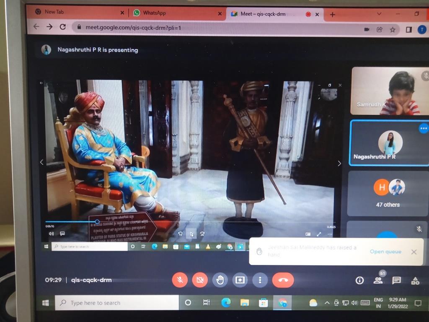This screenshot has width=429, height=322.
Task: Select the Meet – qis-cqck-drm tab
Action: point(275,14)
